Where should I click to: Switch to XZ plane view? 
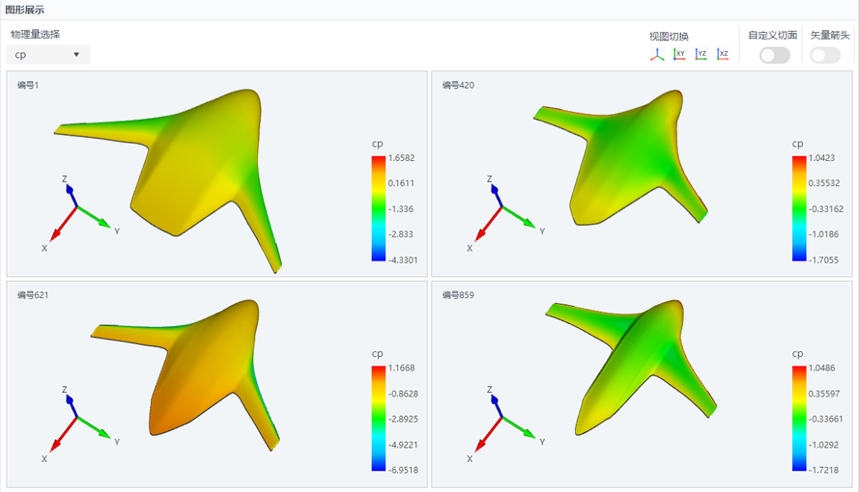click(x=723, y=54)
